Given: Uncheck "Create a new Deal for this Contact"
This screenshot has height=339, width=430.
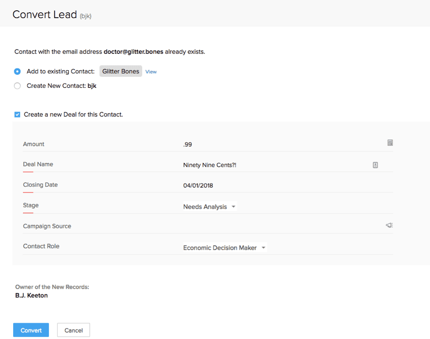Looking at the screenshot, I should click(17, 114).
